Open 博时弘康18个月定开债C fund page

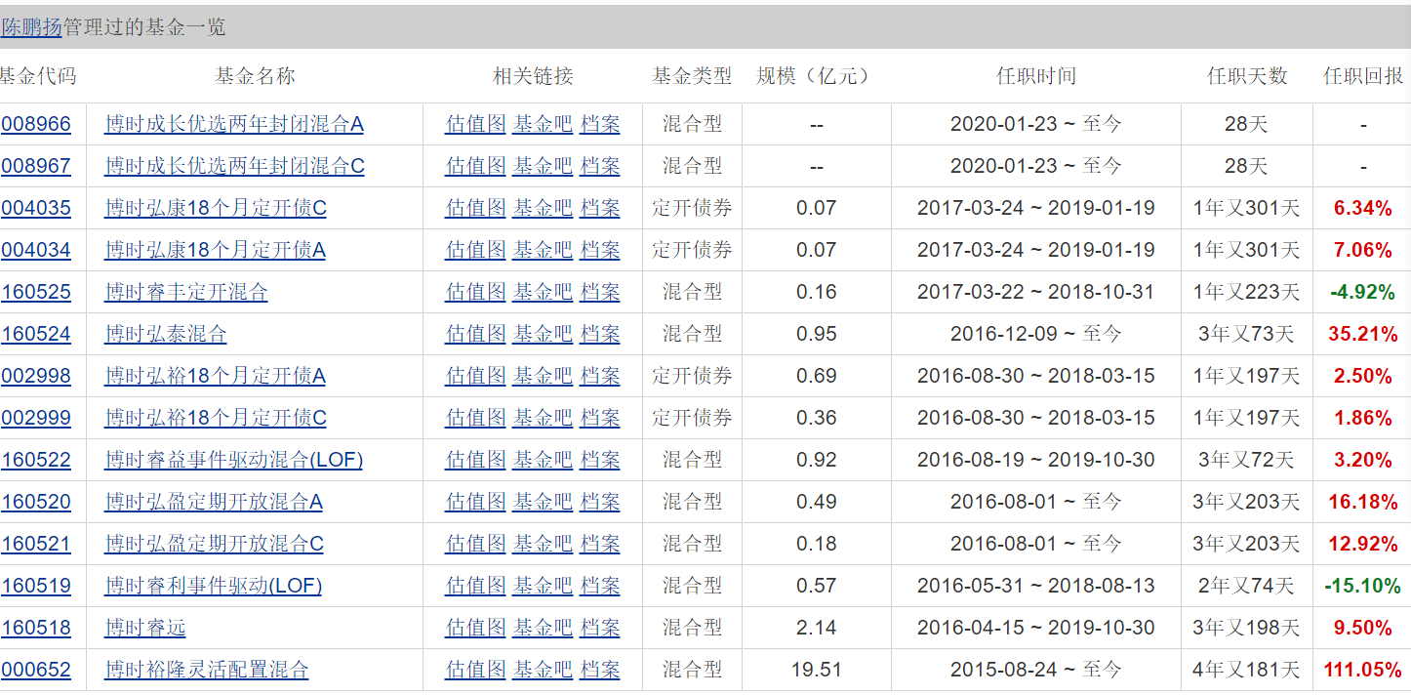coord(216,208)
